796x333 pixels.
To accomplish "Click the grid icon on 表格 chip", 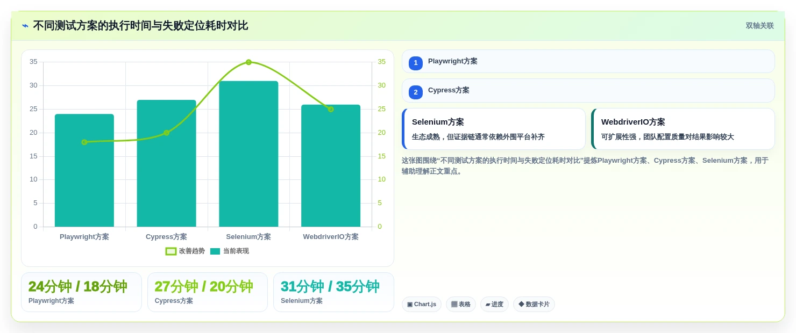I will 454,304.
